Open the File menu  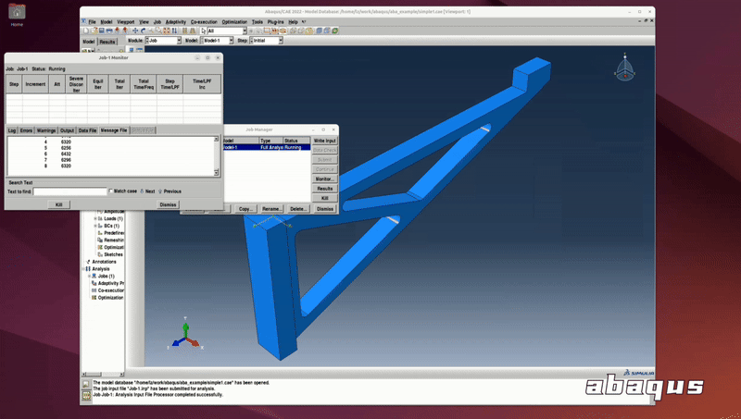point(92,21)
